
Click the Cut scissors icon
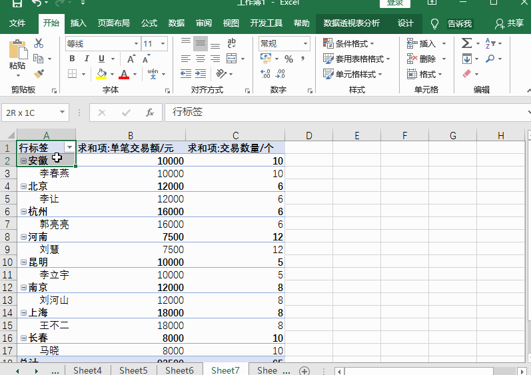(x=39, y=44)
